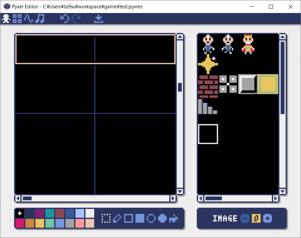This screenshot has width=301, height=238.
Task: Switch to the Tilemap editor tab
Action: (17, 19)
